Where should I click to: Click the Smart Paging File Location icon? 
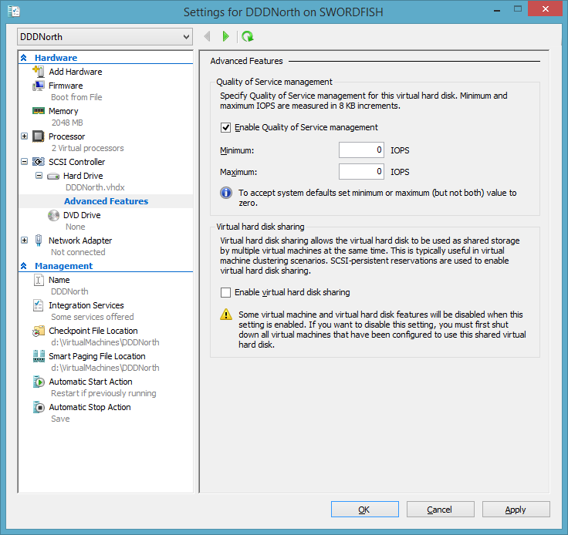coord(39,356)
